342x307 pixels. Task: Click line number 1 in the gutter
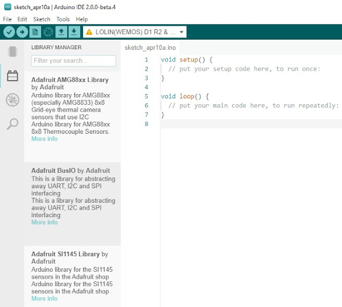[146, 60]
